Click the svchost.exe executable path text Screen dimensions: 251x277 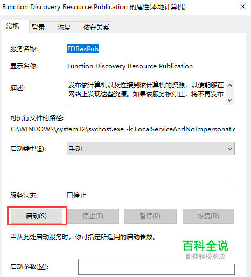point(123,129)
